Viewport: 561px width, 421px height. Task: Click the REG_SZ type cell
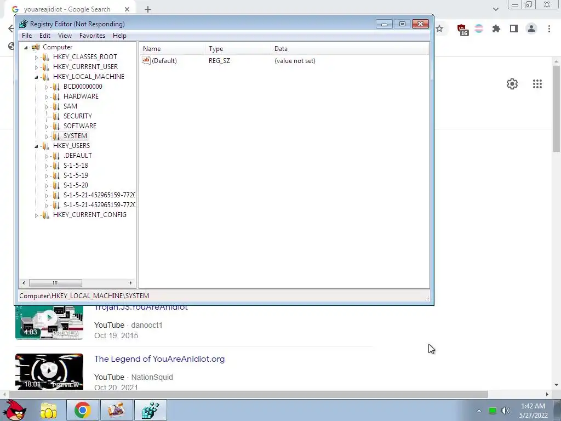(219, 61)
